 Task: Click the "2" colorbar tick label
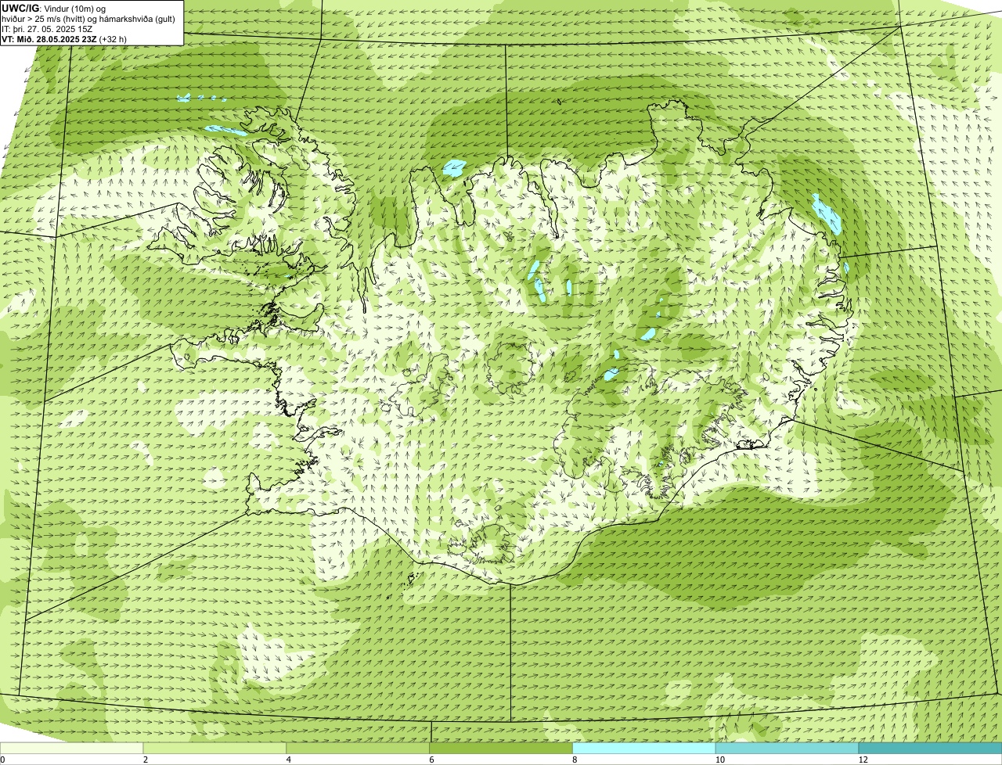pyautogui.click(x=145, y=760)
